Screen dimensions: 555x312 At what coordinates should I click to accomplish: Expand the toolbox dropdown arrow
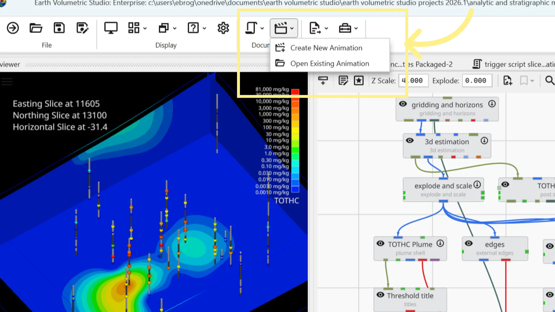(x=356, y=28)
